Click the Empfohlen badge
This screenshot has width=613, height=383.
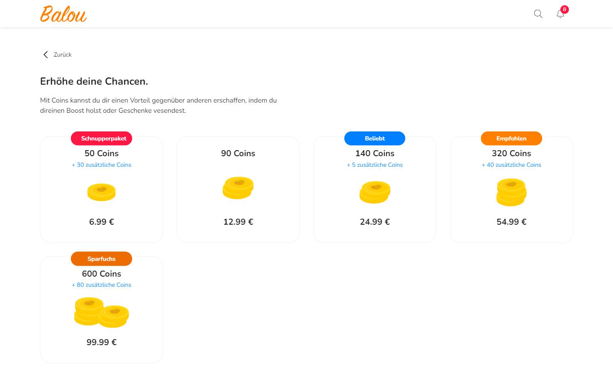[x=511, y=138]
